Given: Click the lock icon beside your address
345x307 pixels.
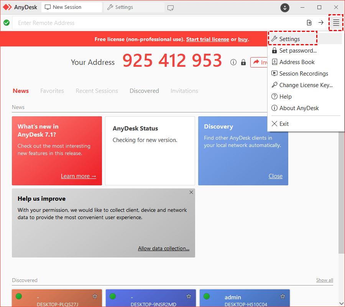Looking at the screenshot, I should (243, 62).
